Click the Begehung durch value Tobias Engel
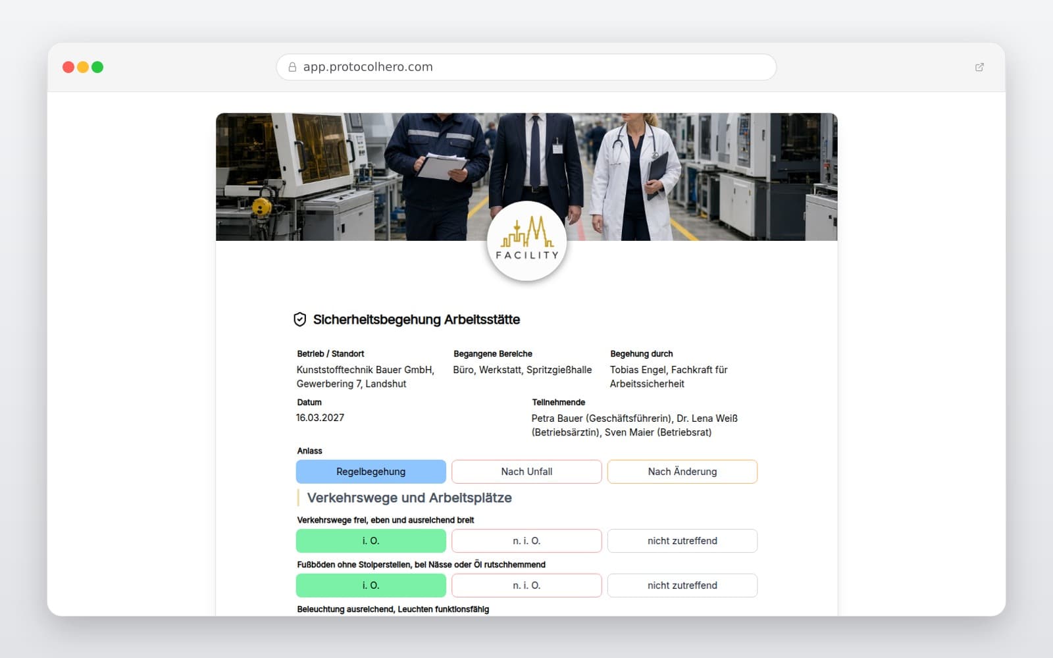Viewport: 1053px width, 658px height. pos(669,377)
